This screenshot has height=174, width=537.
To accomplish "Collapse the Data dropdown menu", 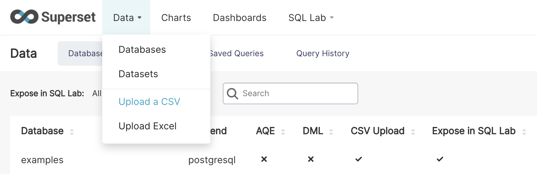I will (x=127, y=18).
